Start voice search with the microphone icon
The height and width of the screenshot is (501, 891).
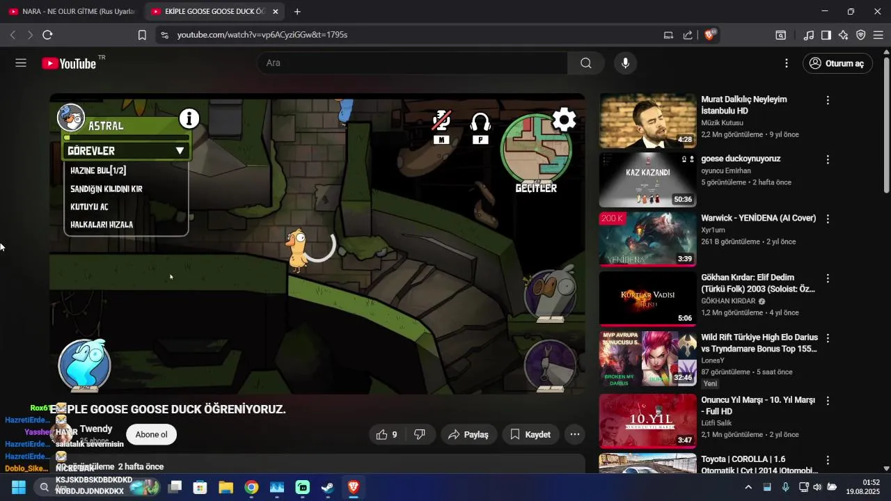(625, 63)
